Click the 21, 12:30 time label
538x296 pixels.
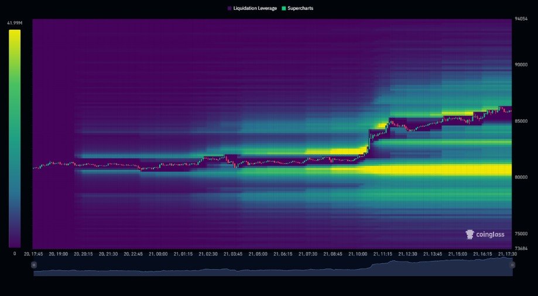(407, 254)
